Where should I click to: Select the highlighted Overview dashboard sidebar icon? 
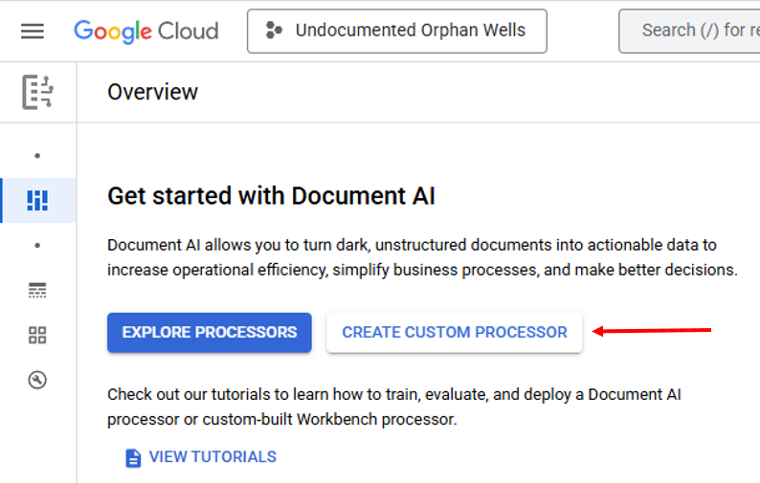coord(37,200)
